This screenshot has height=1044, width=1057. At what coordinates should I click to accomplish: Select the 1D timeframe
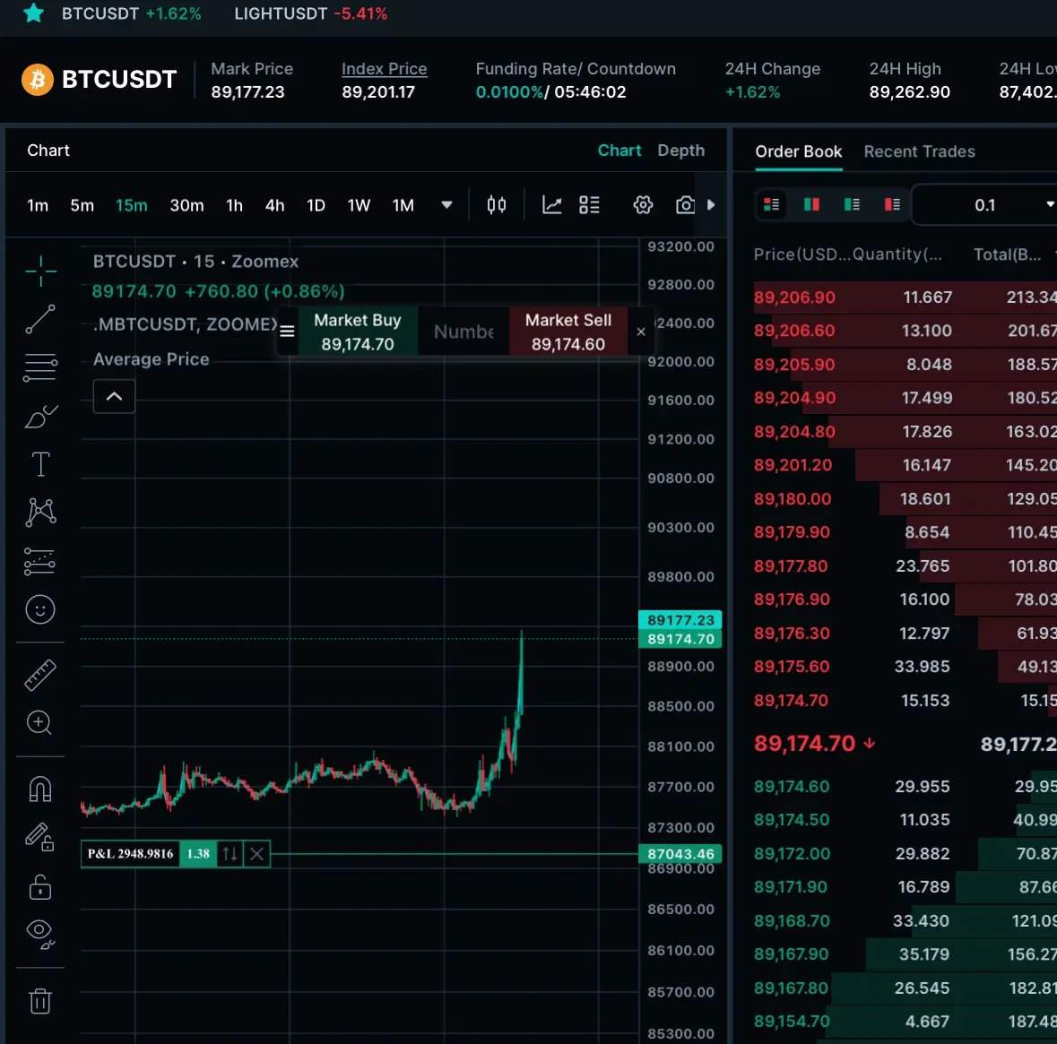(316, 205)
